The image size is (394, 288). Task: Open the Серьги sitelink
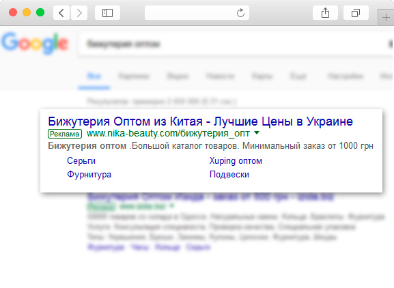tap(81, 160)
